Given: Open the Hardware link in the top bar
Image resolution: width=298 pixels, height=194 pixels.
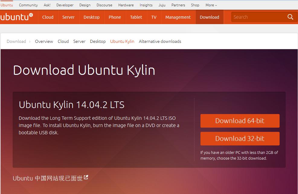Looking at the screenshot, I should (x=126, y=5).
